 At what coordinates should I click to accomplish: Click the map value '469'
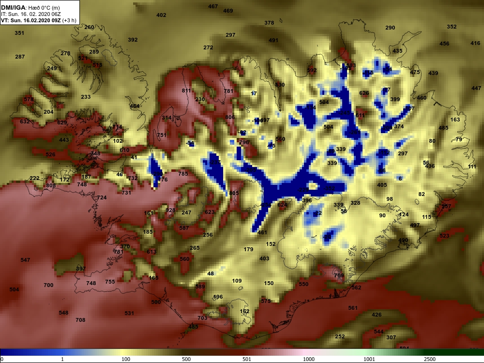pyautogui.click(x=228, y=11)
